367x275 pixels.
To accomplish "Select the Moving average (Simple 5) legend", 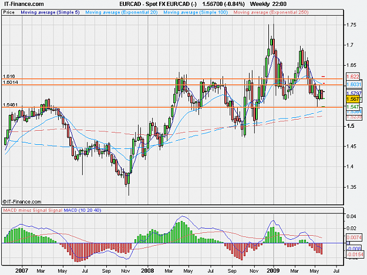I will (50, 12).
